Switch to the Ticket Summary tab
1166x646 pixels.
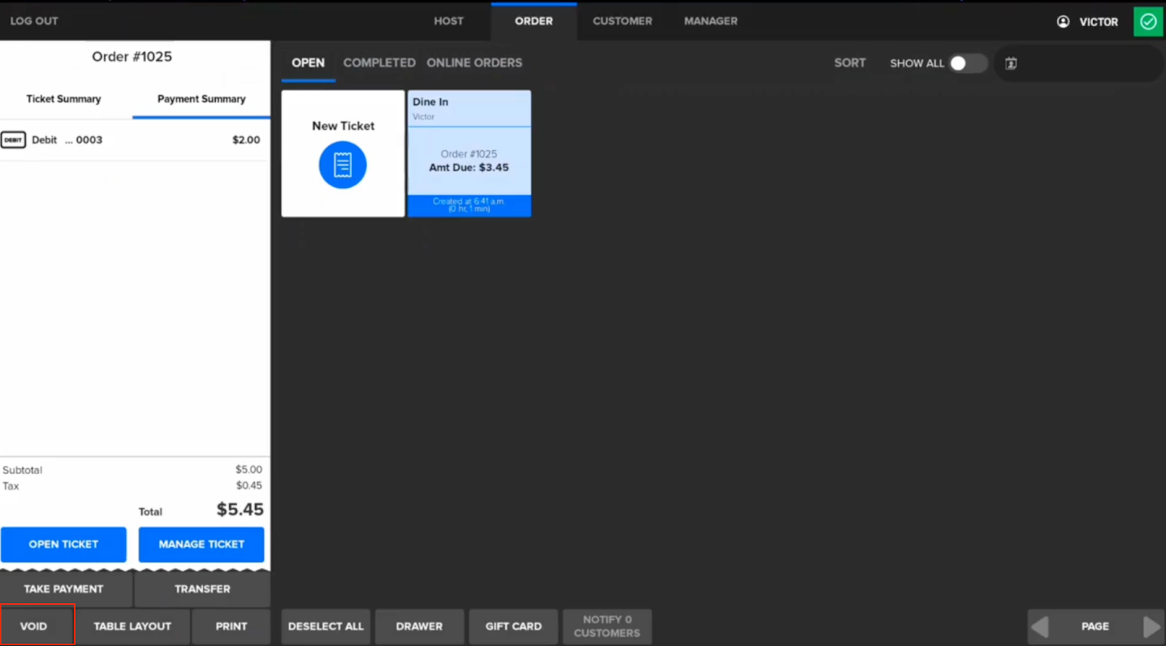point(63,99)
